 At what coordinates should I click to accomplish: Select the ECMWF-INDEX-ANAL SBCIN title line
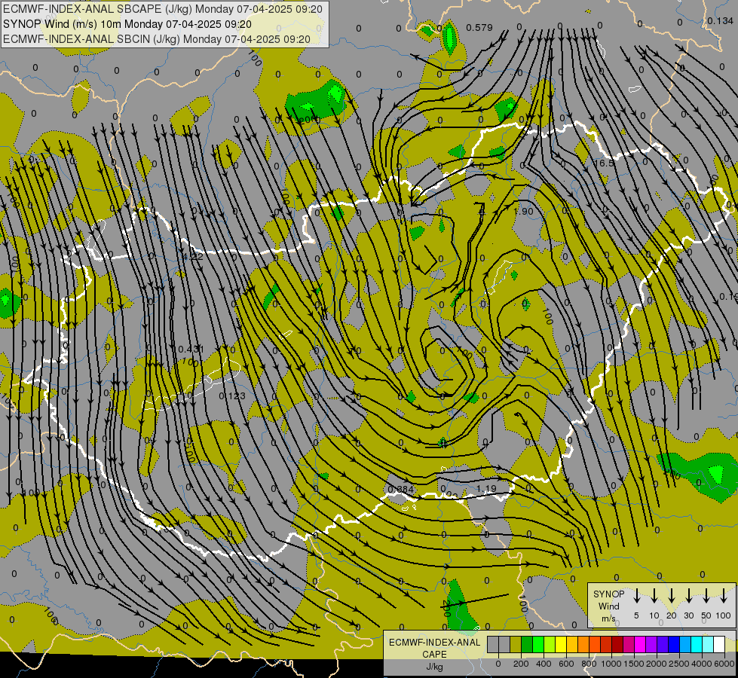[157, 39]
